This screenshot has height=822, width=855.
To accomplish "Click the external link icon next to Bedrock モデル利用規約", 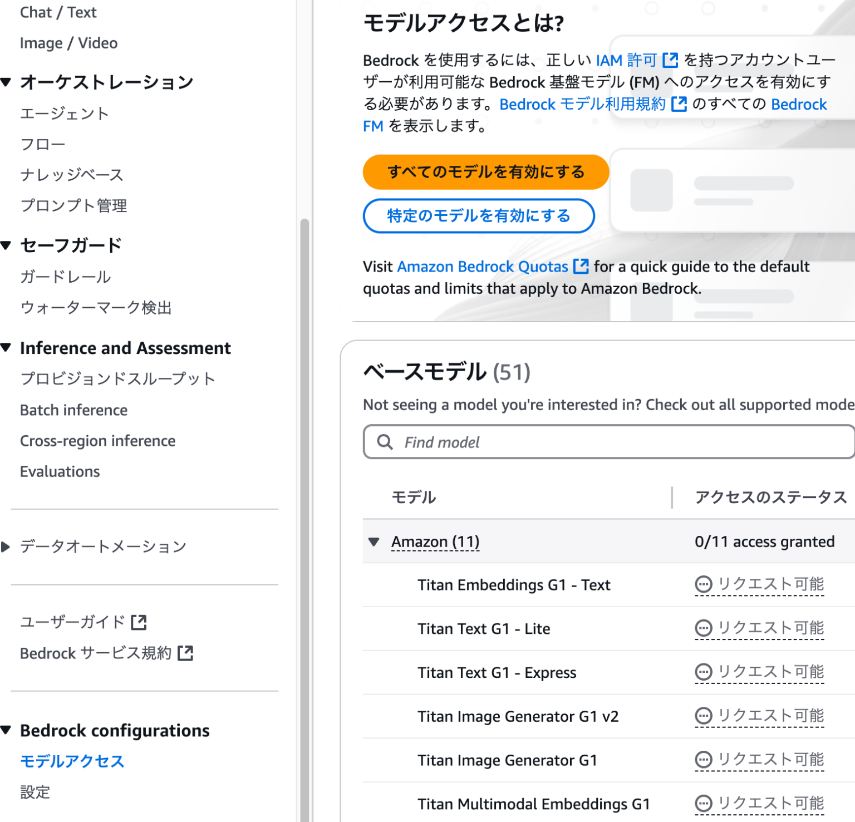I will click(x=679, y=104).
